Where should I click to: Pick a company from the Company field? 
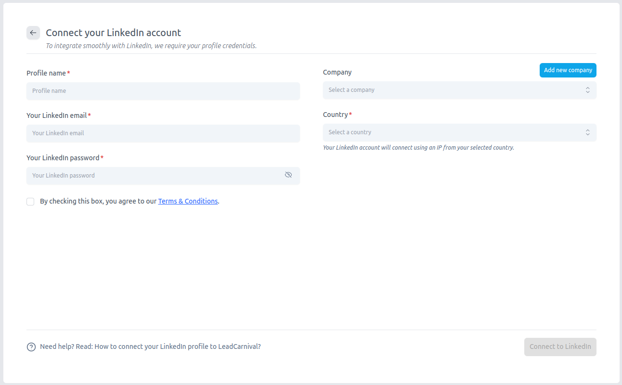click(459, 90)
